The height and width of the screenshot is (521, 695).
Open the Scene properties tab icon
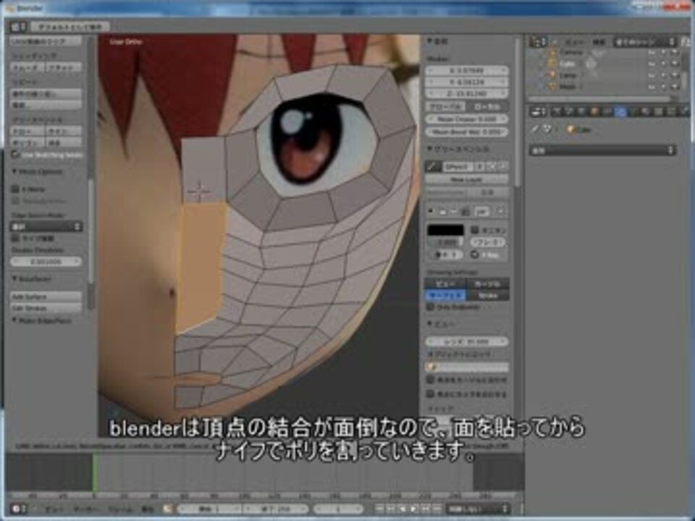coord(570,112)
